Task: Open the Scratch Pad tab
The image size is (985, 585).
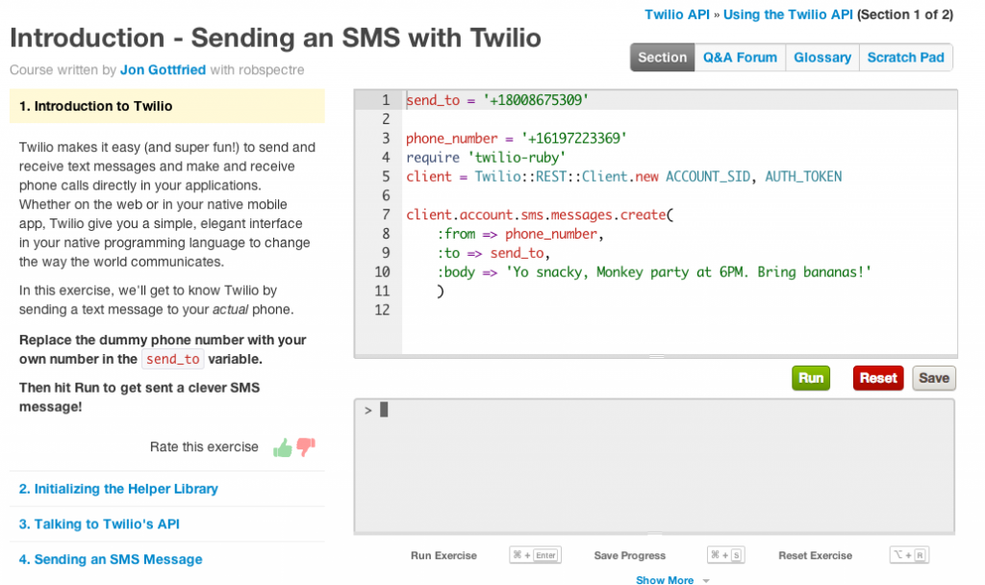Action: click(x=905, y=57)
